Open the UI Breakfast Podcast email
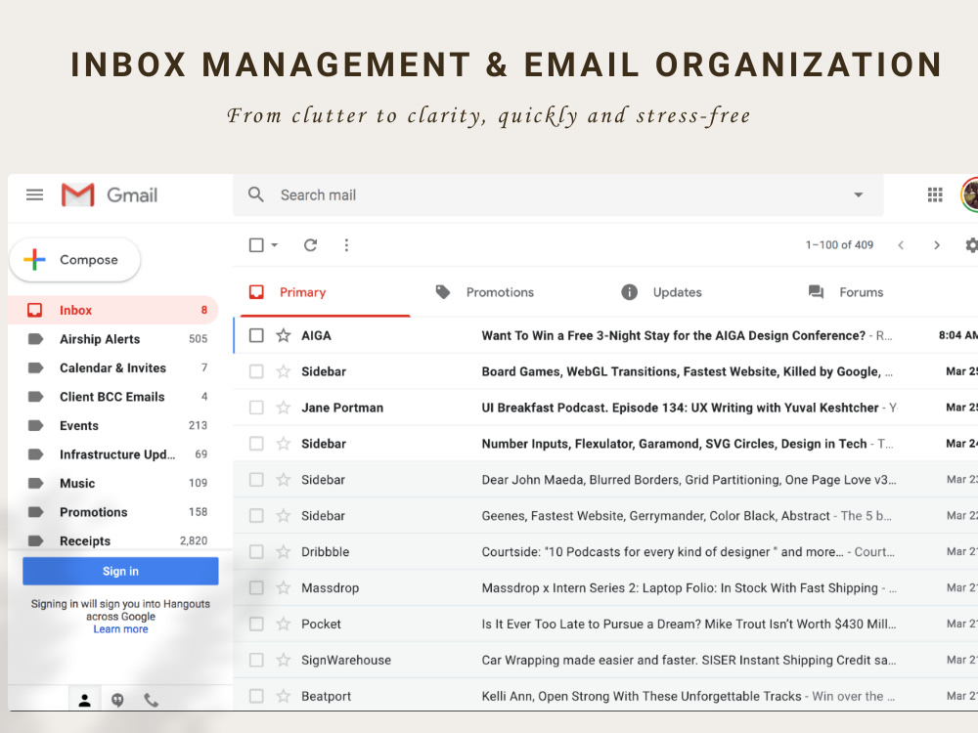 [x=606, y=408]
